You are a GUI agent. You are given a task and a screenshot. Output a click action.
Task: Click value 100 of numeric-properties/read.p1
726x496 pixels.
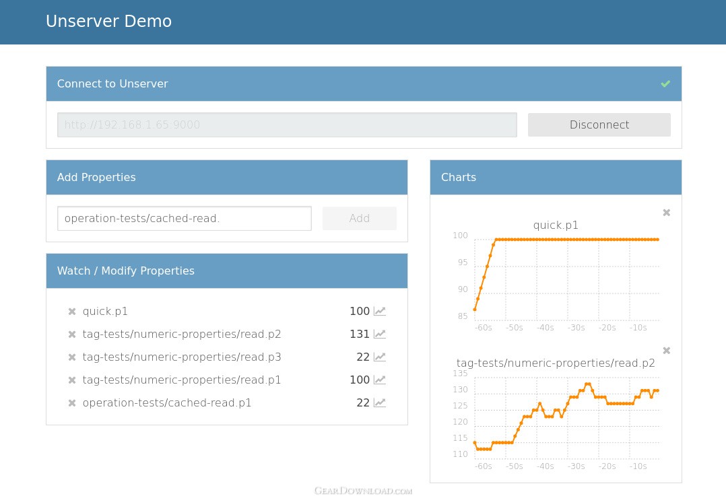click(x=360, y=380)
